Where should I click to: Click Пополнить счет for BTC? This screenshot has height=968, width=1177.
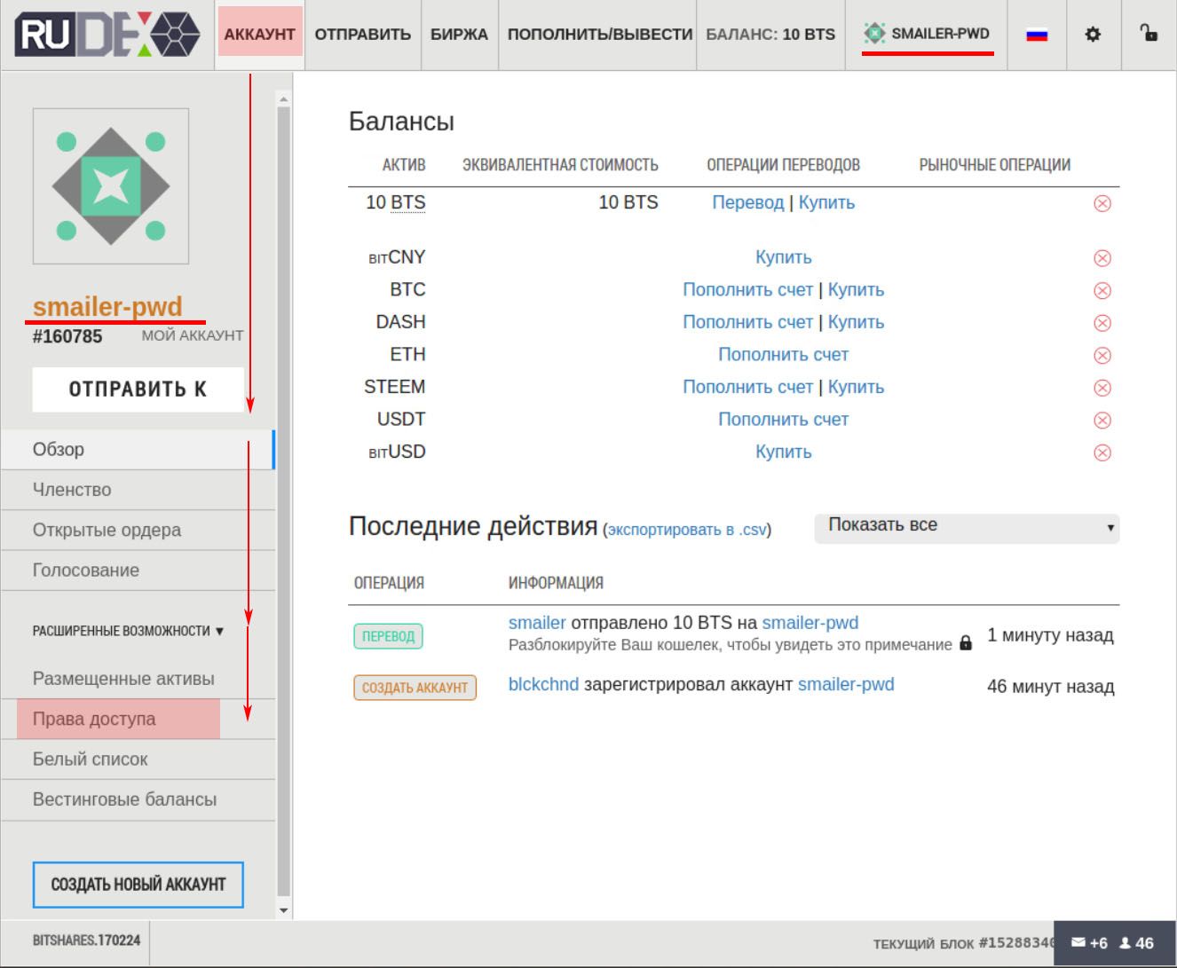click(747, 290)
